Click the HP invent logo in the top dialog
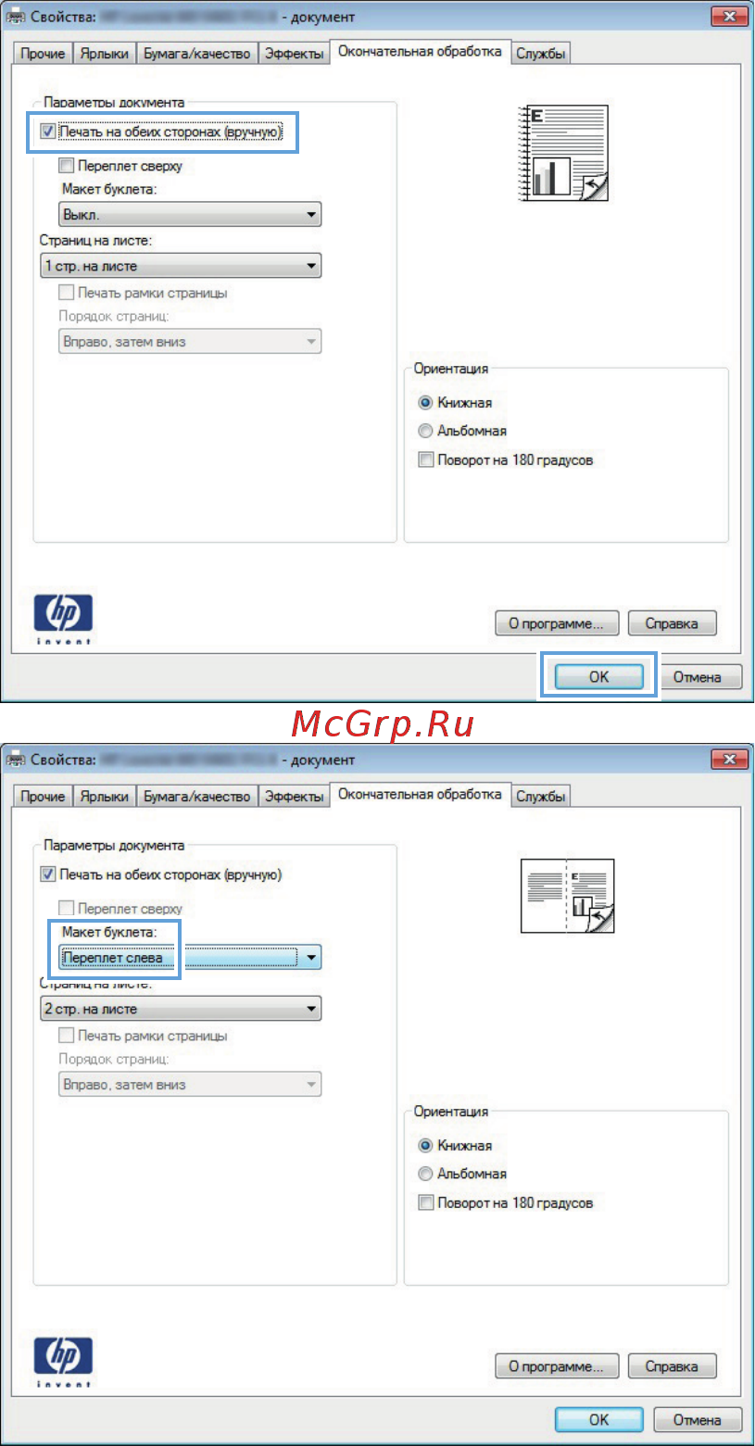Image resolution: width=755 pixels, height=1446 pixels. click(x=63, y=617)
